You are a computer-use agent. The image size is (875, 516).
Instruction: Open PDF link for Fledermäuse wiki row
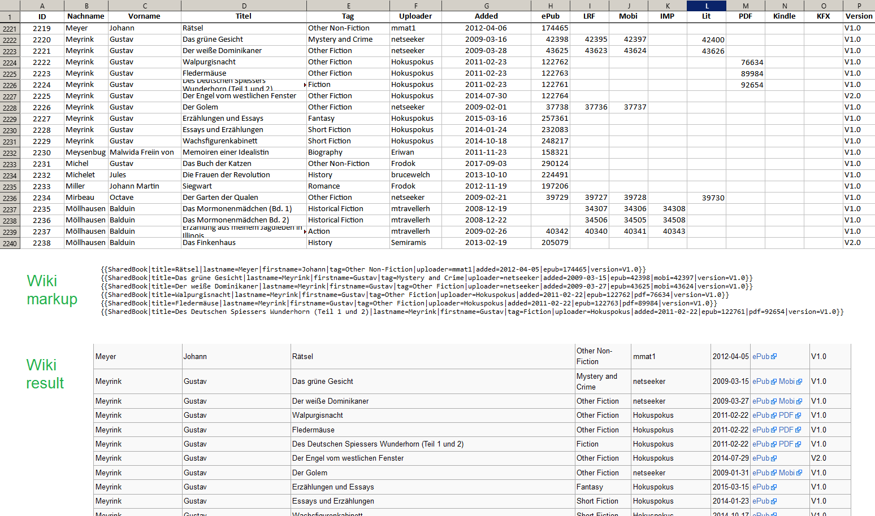790,430
